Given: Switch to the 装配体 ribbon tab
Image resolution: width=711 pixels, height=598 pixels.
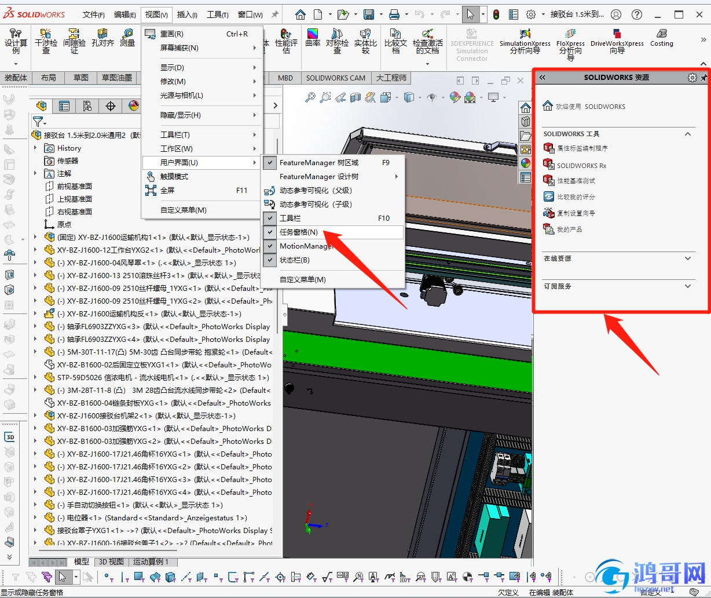Looking at the screenshot, I should [x=16, y=78].
